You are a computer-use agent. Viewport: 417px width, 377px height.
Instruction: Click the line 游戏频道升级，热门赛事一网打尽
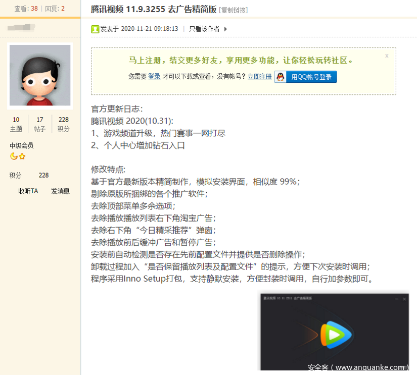(158, 133)
